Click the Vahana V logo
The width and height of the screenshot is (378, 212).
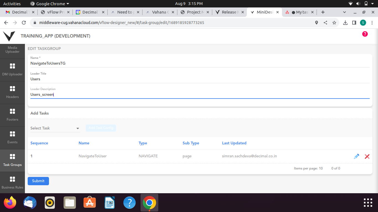click(x=9, y=36)
